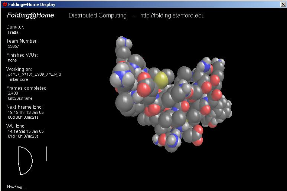Click the Finished WUs: label
287x191 pixels.
pyautogui.click(x=22, y=55)
